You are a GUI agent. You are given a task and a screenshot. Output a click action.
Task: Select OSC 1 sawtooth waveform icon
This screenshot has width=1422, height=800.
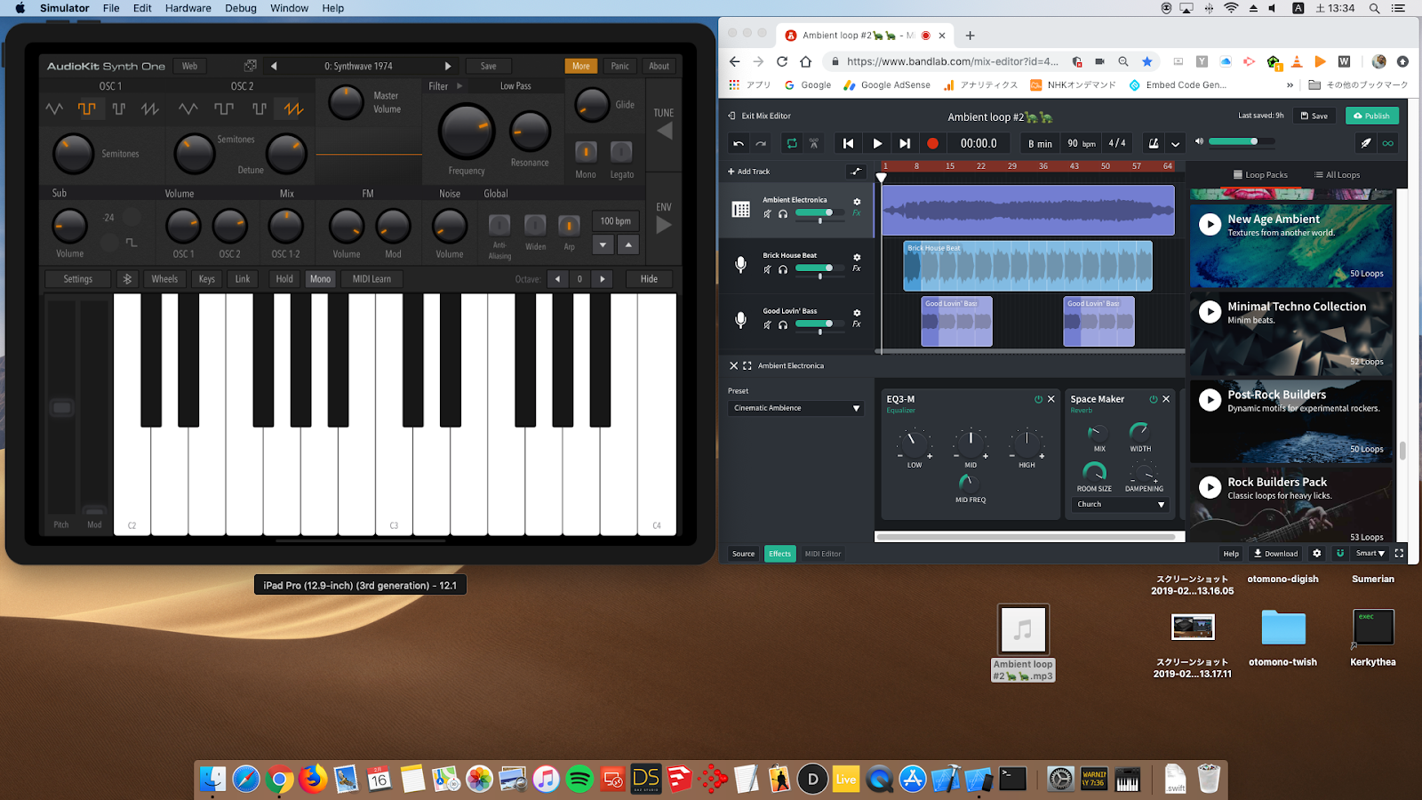[150, 108]
